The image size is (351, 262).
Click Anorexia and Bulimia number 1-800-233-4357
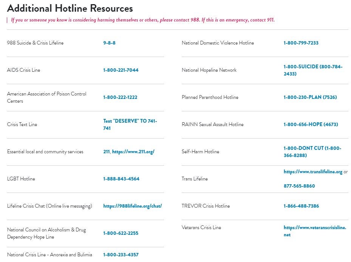tap(121, 254)
